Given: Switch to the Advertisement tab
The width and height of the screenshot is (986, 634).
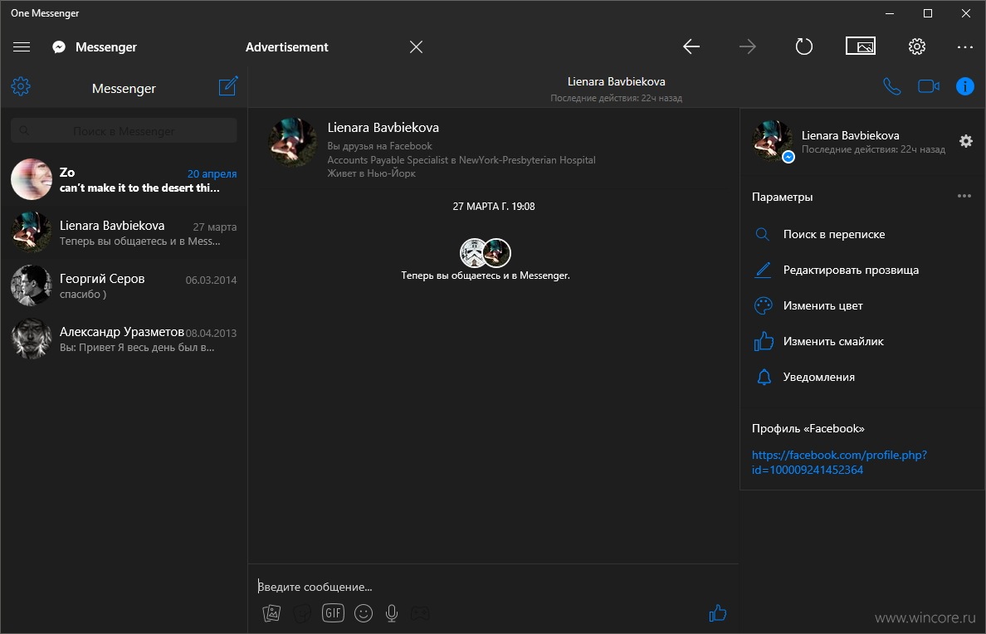Looking at the screenshot, I should point(286,47).
